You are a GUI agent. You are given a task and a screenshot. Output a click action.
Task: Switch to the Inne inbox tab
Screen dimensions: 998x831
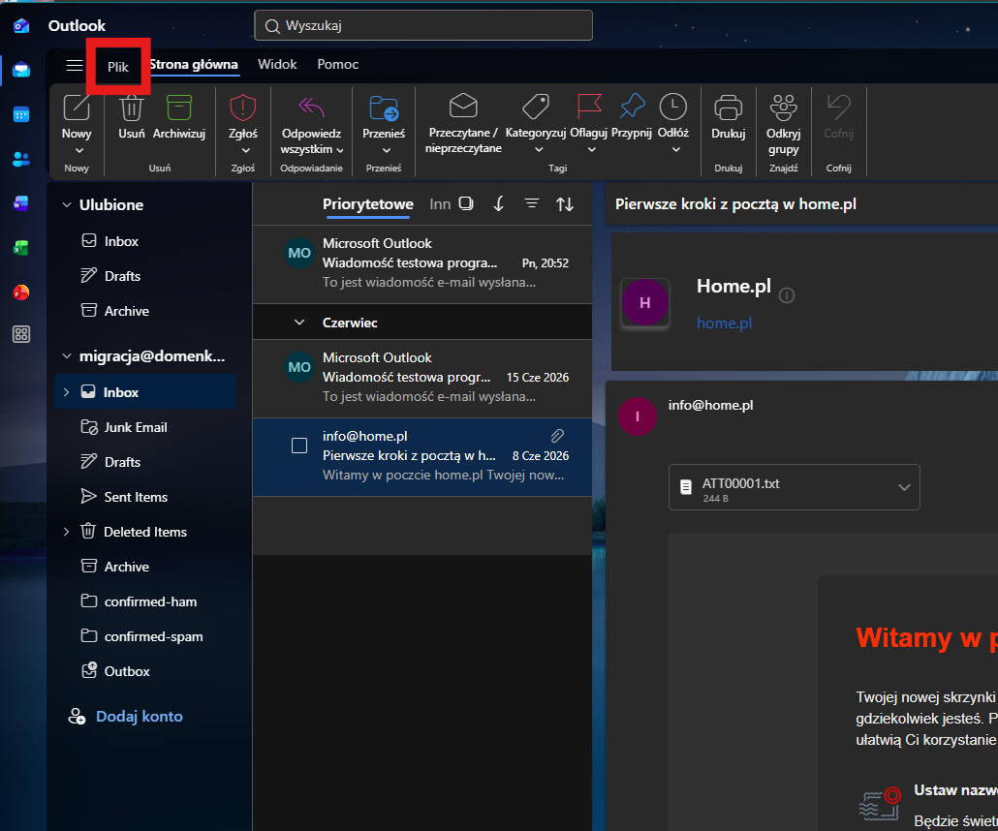440,204
